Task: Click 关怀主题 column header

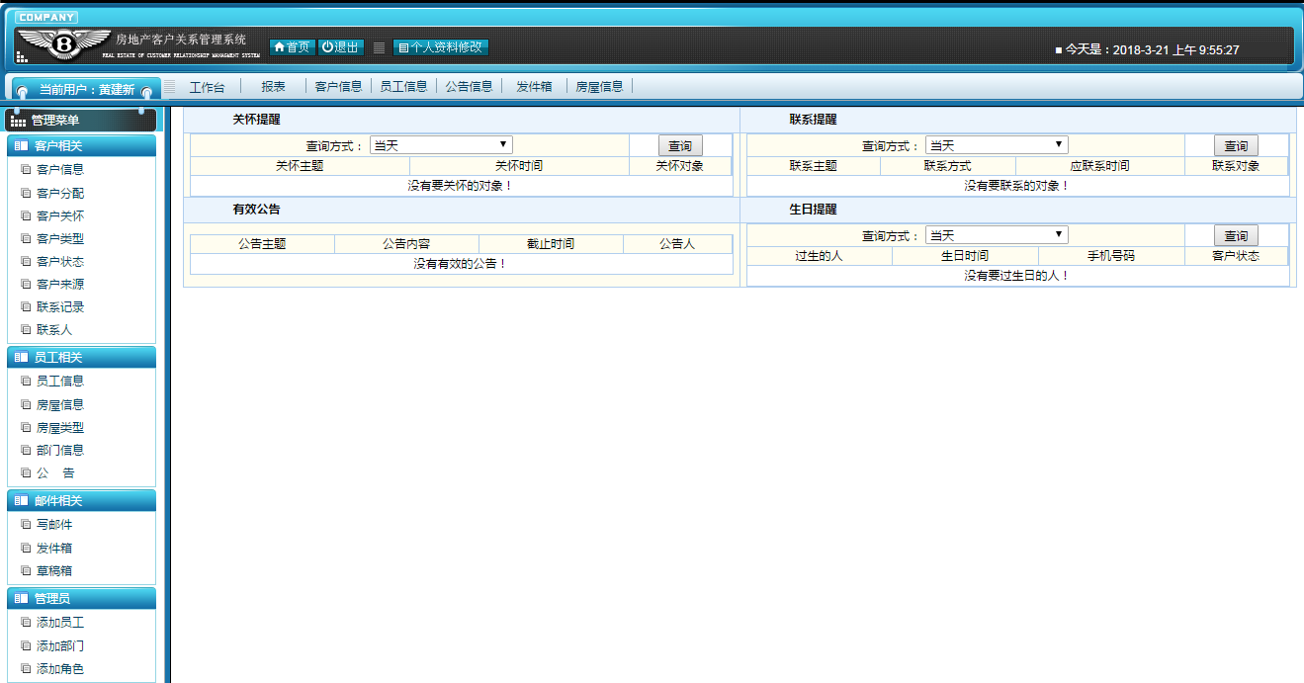Action: pos(300,166)
